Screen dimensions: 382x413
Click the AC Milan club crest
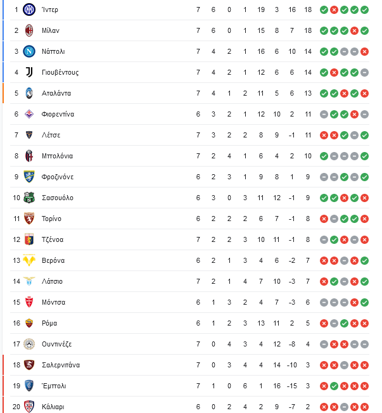coord(29,30)
